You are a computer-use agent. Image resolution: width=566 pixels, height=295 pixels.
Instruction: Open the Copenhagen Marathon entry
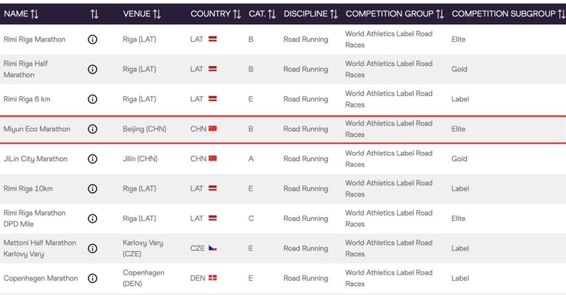40,278
